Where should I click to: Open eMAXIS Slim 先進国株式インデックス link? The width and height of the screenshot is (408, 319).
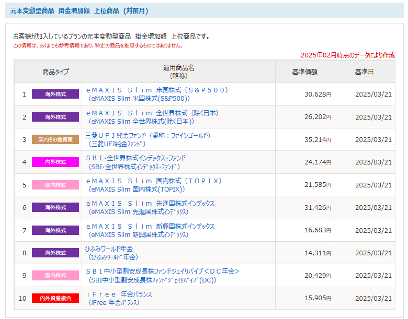tap(150, 208)
